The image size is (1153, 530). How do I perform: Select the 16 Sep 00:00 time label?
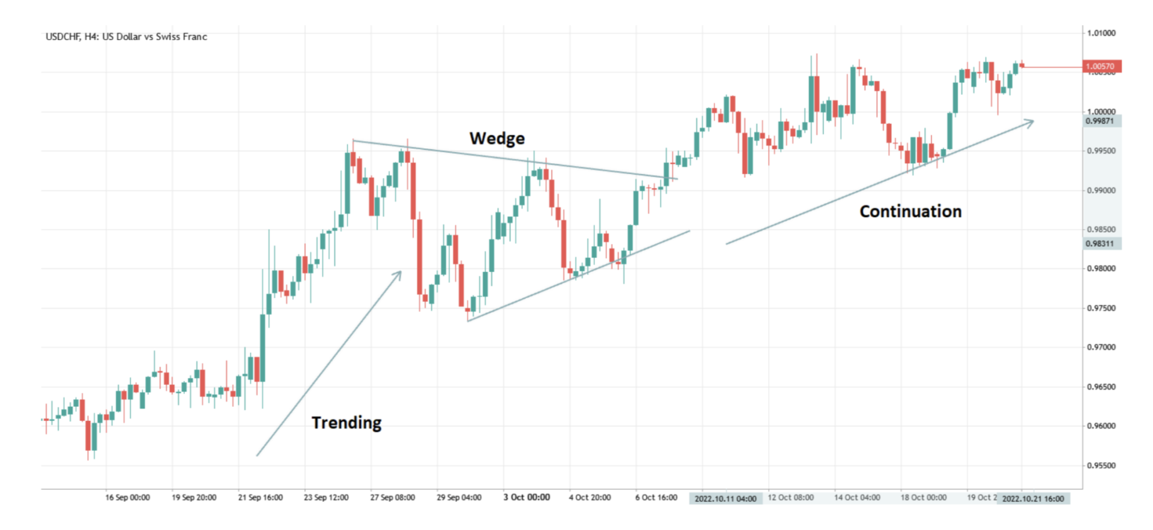pos(127,498)
